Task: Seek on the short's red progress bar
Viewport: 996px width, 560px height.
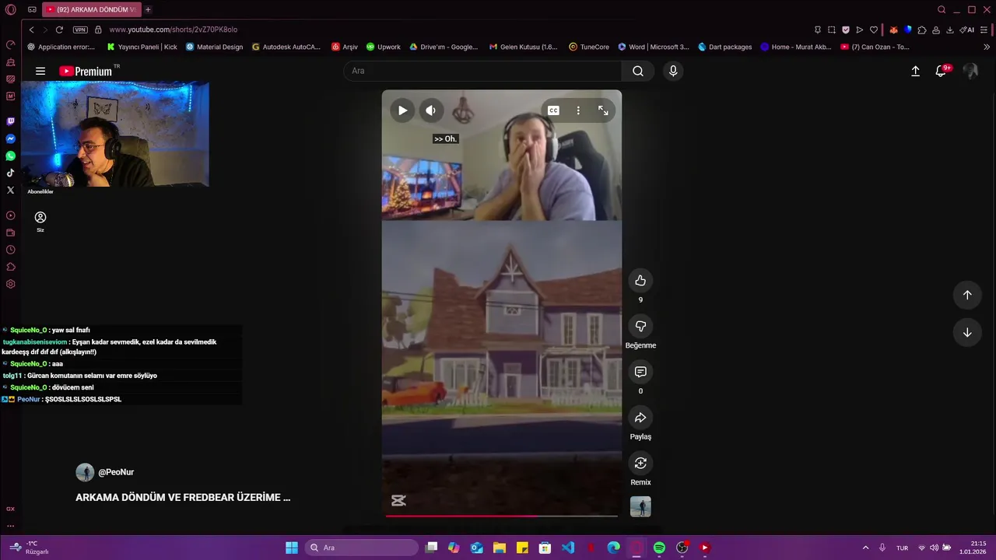Action: pyautogui.click(x=502, y=515)
